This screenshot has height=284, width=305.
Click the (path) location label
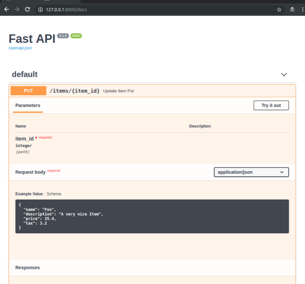[x=23, y=152]
